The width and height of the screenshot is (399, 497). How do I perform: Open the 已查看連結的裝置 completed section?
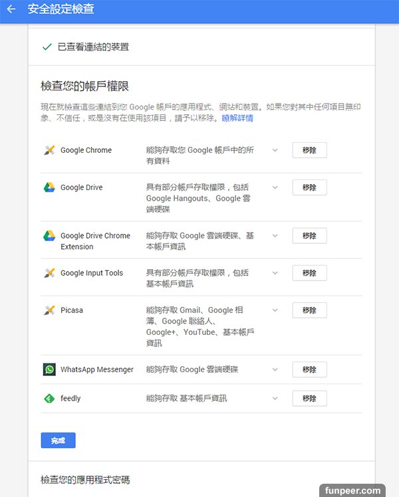point(93,47)
